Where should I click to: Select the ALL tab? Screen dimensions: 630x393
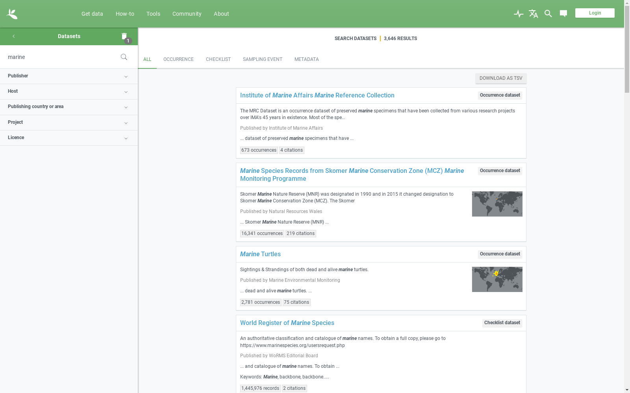point(147,59)
